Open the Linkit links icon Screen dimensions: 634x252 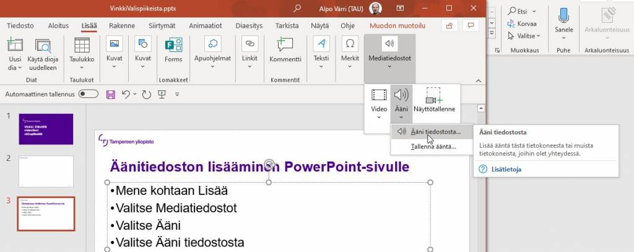click(x=250, y=44)
